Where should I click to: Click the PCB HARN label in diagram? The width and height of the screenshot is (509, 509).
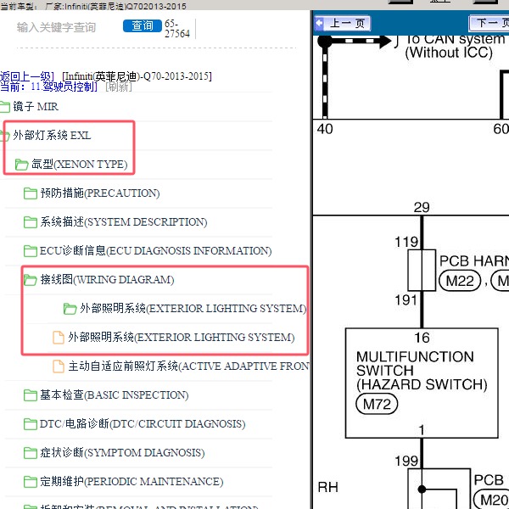tap(474, 261)
